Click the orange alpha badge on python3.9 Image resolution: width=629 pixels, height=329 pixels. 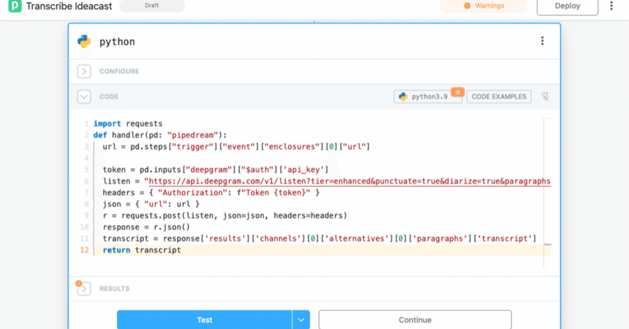coord(458,92)
